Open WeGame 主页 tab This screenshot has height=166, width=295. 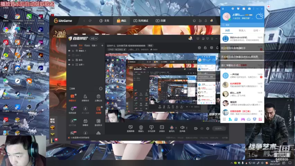[104, 21]
